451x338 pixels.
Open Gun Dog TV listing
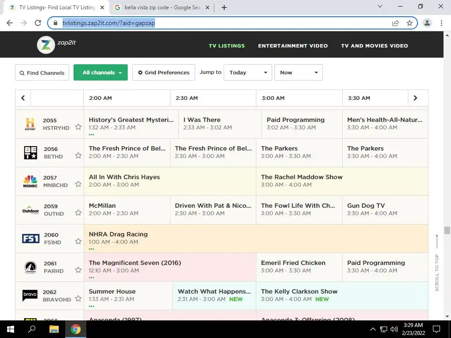(x=385, y=210)
